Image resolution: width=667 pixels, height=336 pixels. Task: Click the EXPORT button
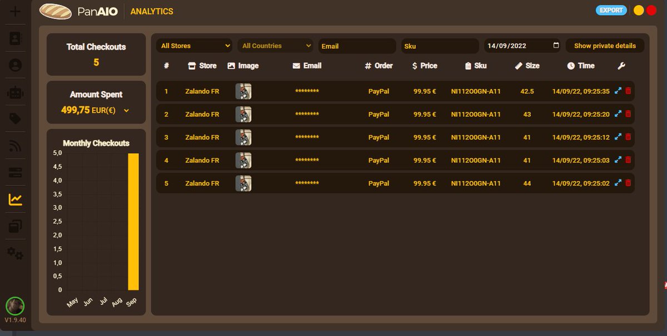click(x=611, y=10)
